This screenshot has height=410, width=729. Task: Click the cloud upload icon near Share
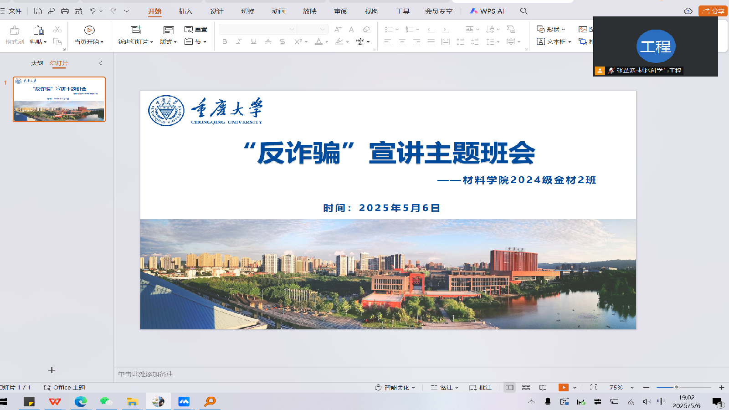click(x=688, y=11)
